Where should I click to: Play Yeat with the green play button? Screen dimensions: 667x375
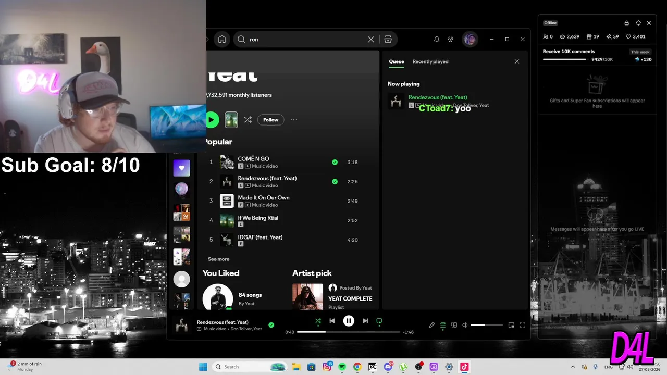pos(212,120)
